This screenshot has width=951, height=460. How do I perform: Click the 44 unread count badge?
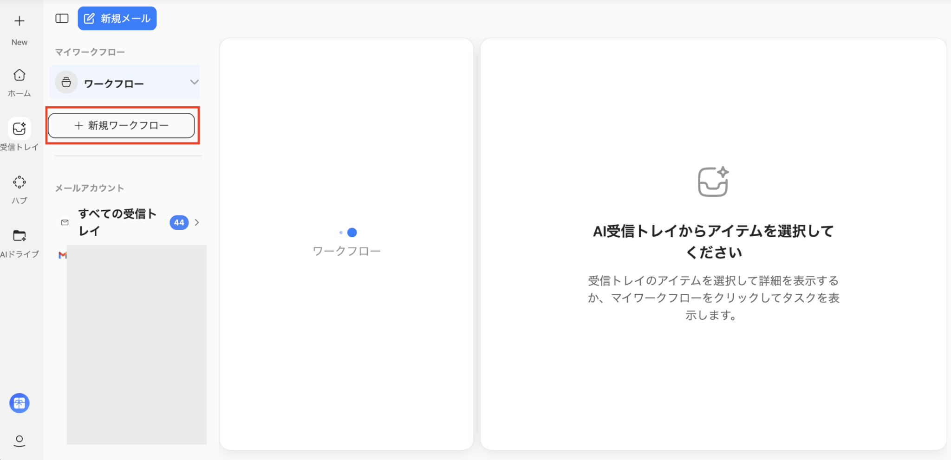pos(179,223)
